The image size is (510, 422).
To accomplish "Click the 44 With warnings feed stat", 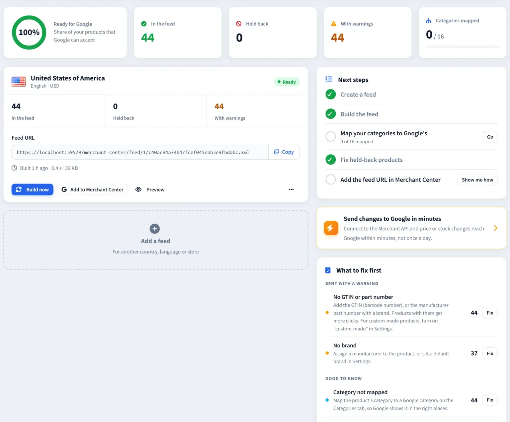I will coord(257,111).
